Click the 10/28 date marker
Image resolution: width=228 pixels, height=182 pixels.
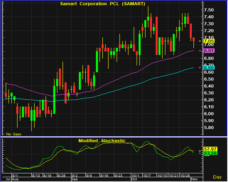coord(185,175)
